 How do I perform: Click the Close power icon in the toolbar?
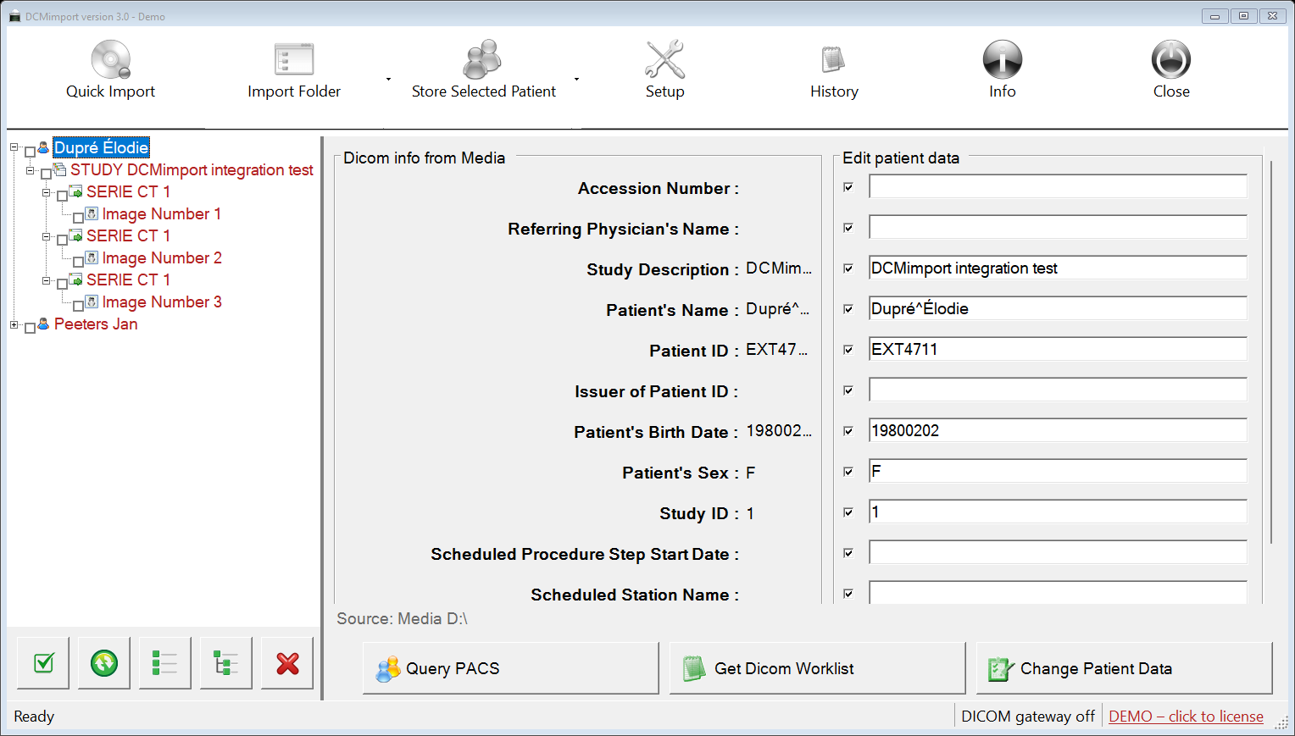coord(1171,59)
